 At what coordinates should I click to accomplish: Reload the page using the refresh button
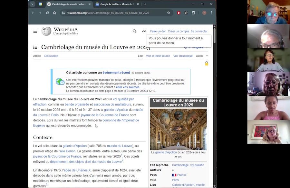click(x=47, y=13)
